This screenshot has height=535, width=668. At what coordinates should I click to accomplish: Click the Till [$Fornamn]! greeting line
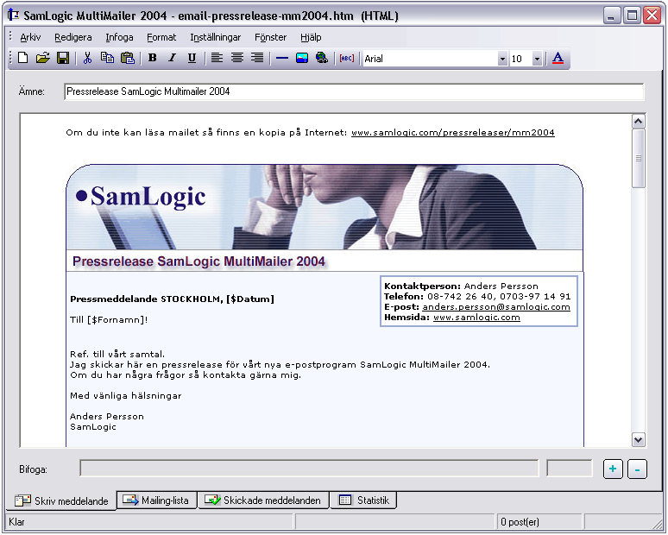[x=109, y=319]
